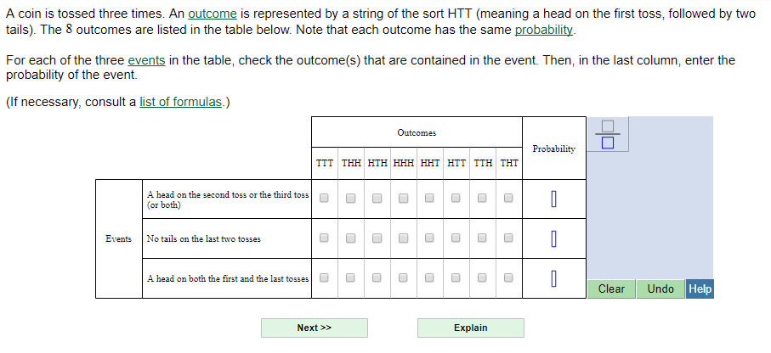771x353 pixels.
Task: Select probability field for head on first and last
Action: [x=553, y=278]
